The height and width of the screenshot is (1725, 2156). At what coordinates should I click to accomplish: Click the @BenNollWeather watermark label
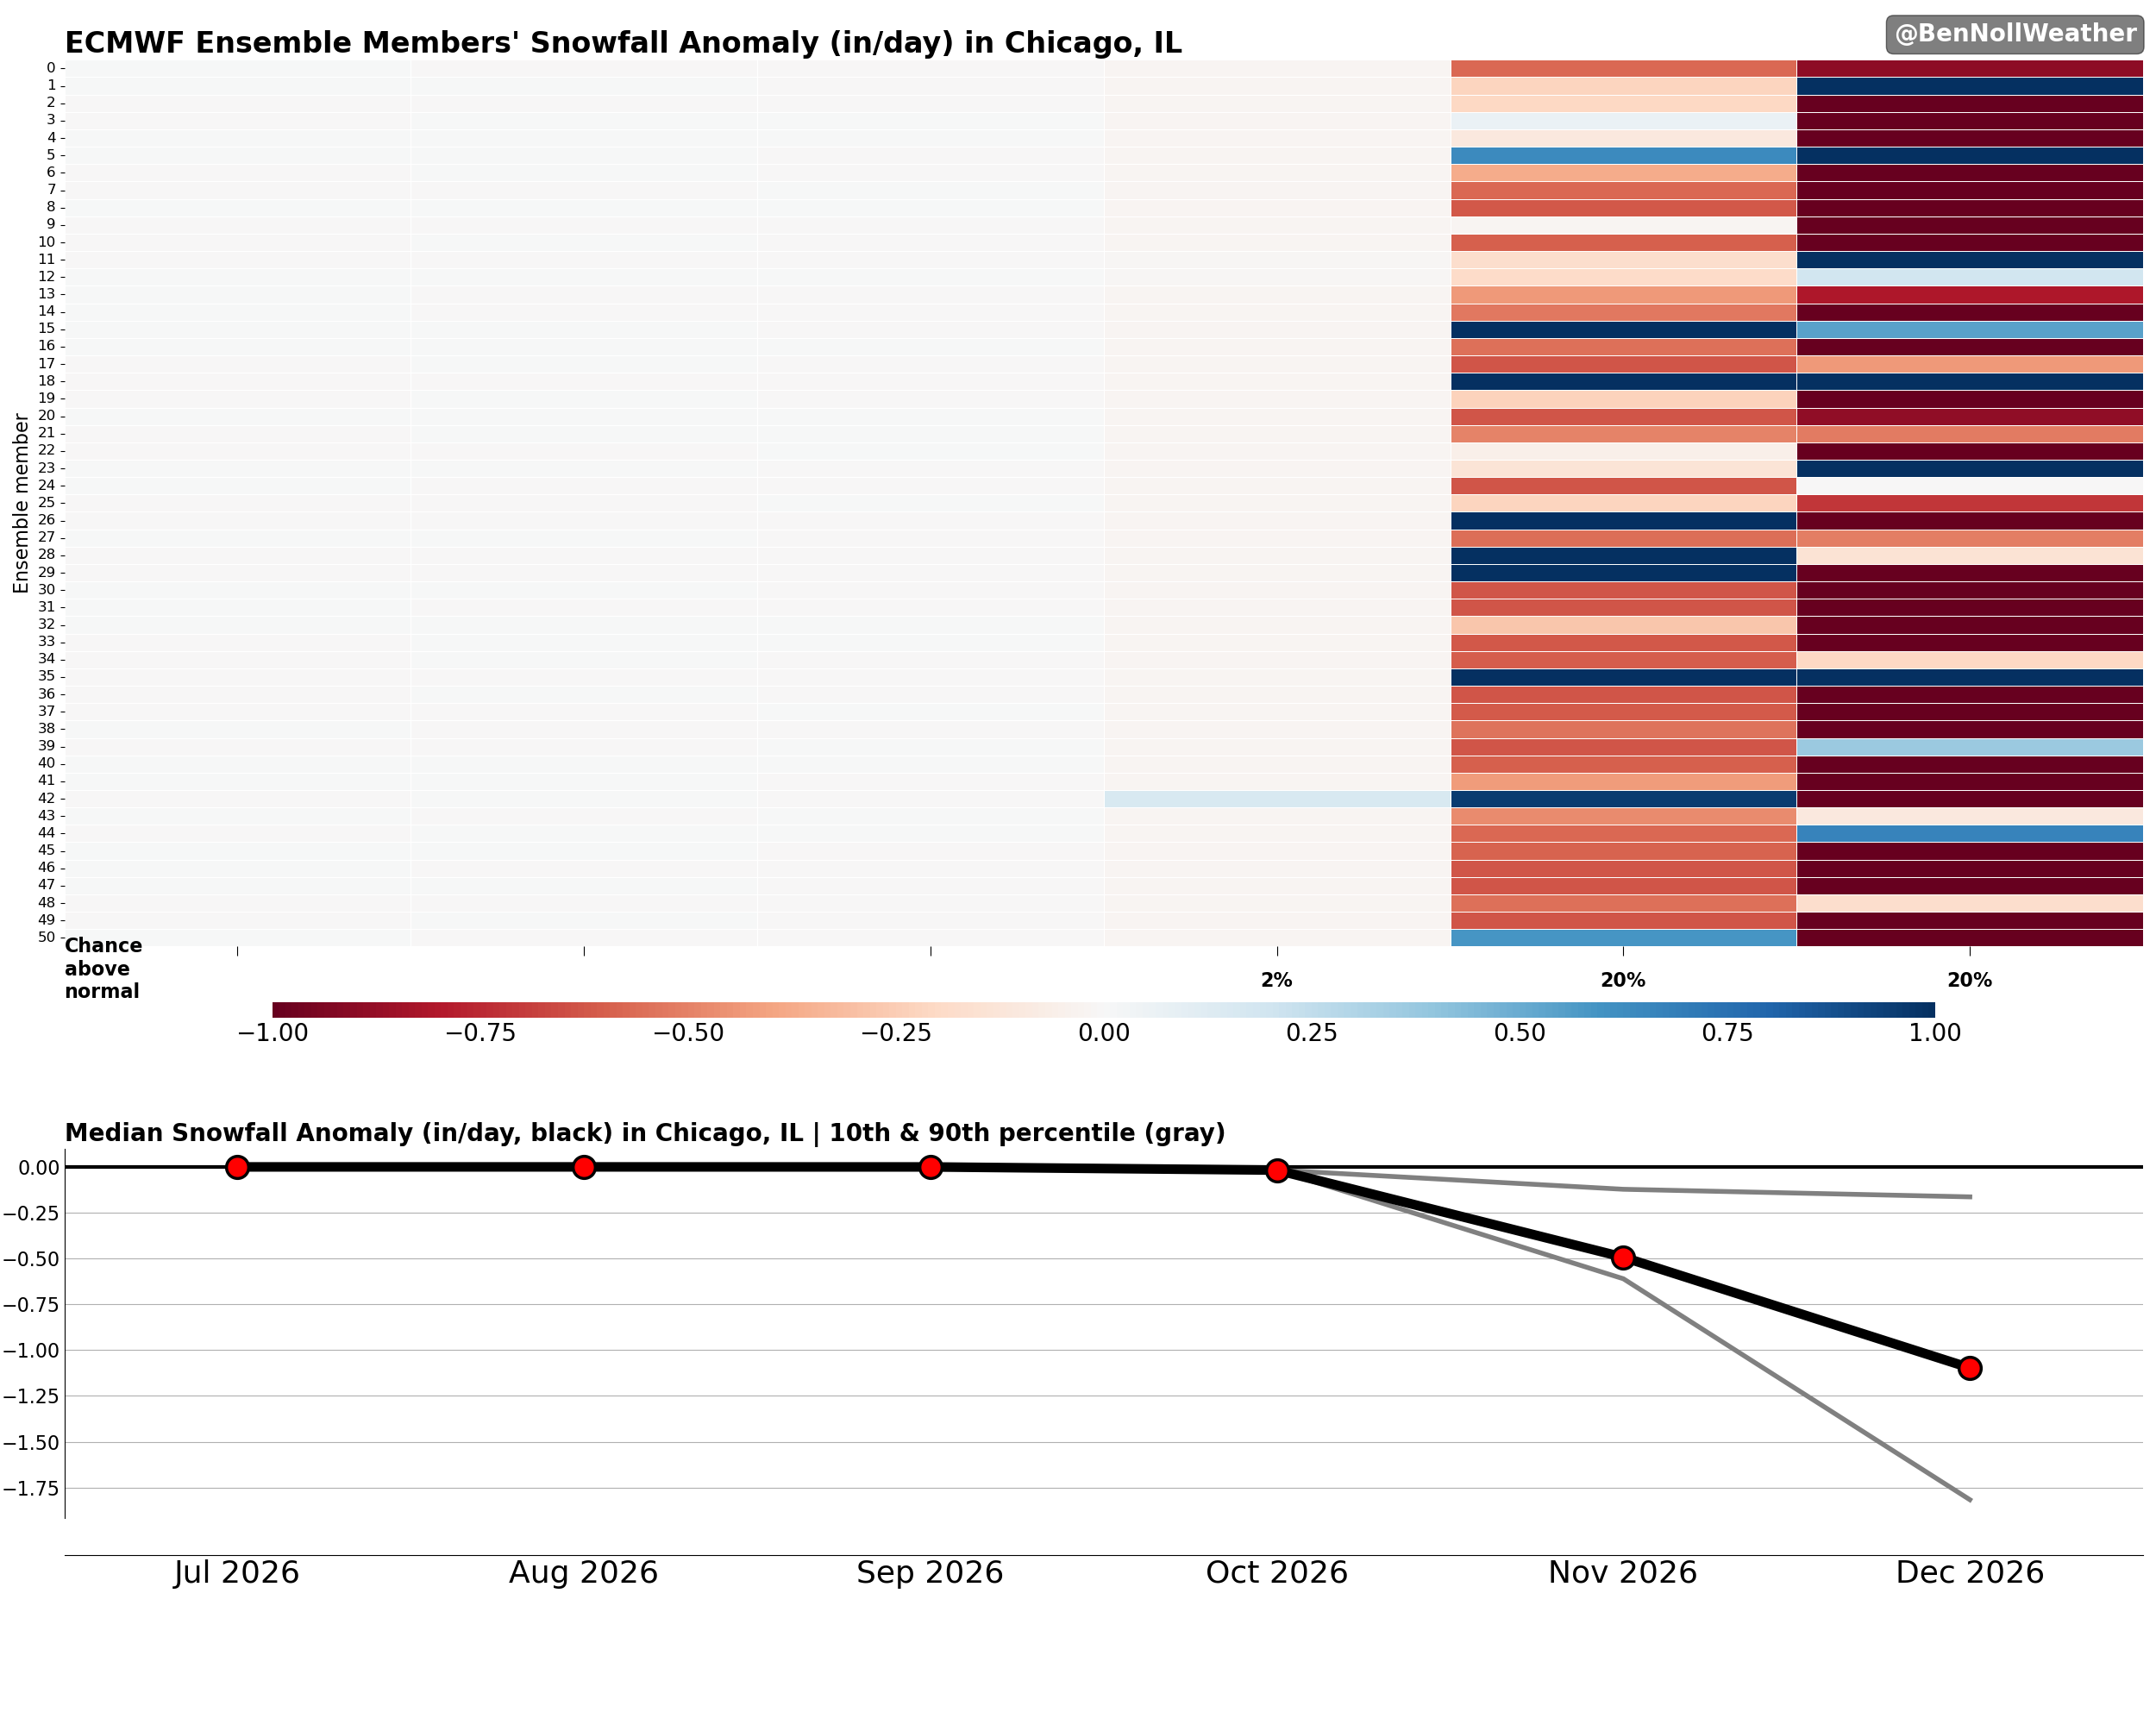[2014, 34]
